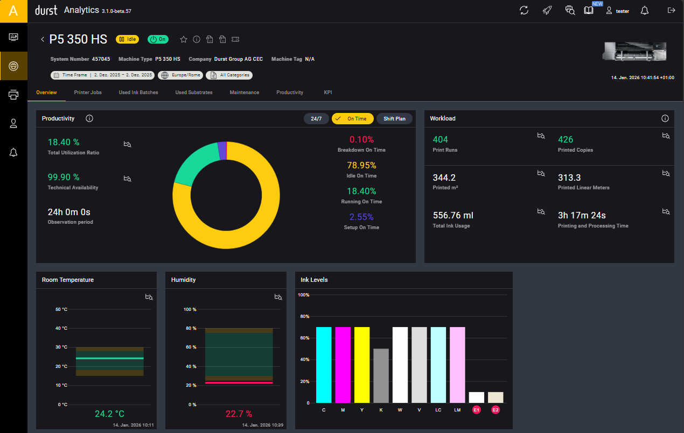This screenshot has height=433, width=684.
Task: Select the On Time productivity mode
Action: click(x=352, y=119)
